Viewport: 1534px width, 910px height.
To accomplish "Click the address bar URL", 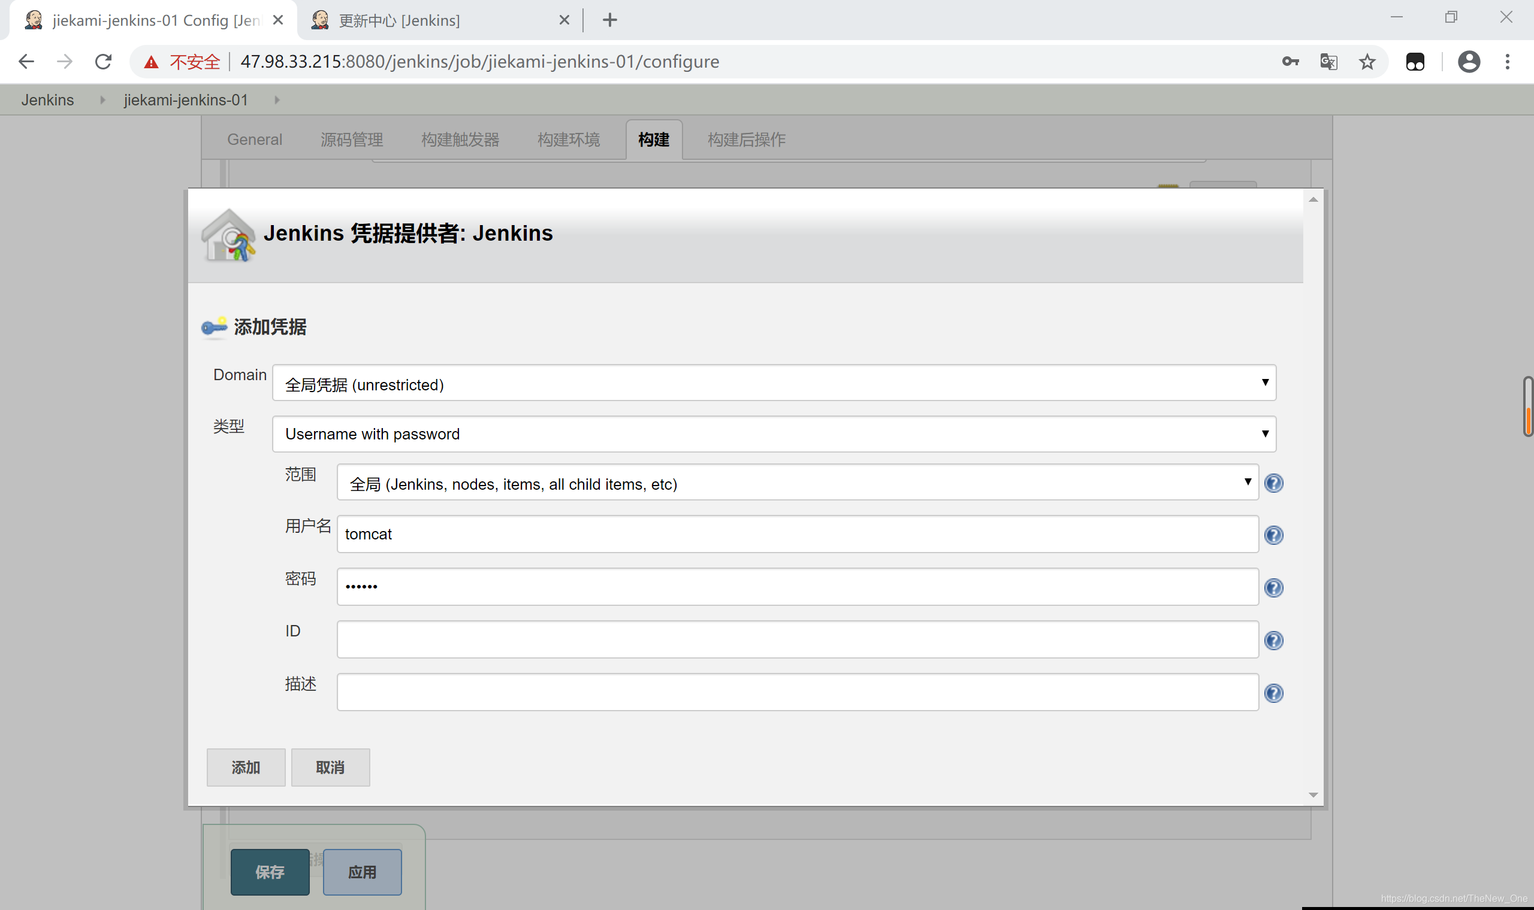I will pos(479,61).
